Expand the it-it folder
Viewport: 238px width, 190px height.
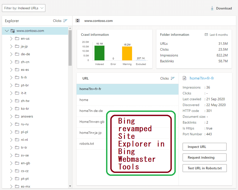(x=11, y=93)
